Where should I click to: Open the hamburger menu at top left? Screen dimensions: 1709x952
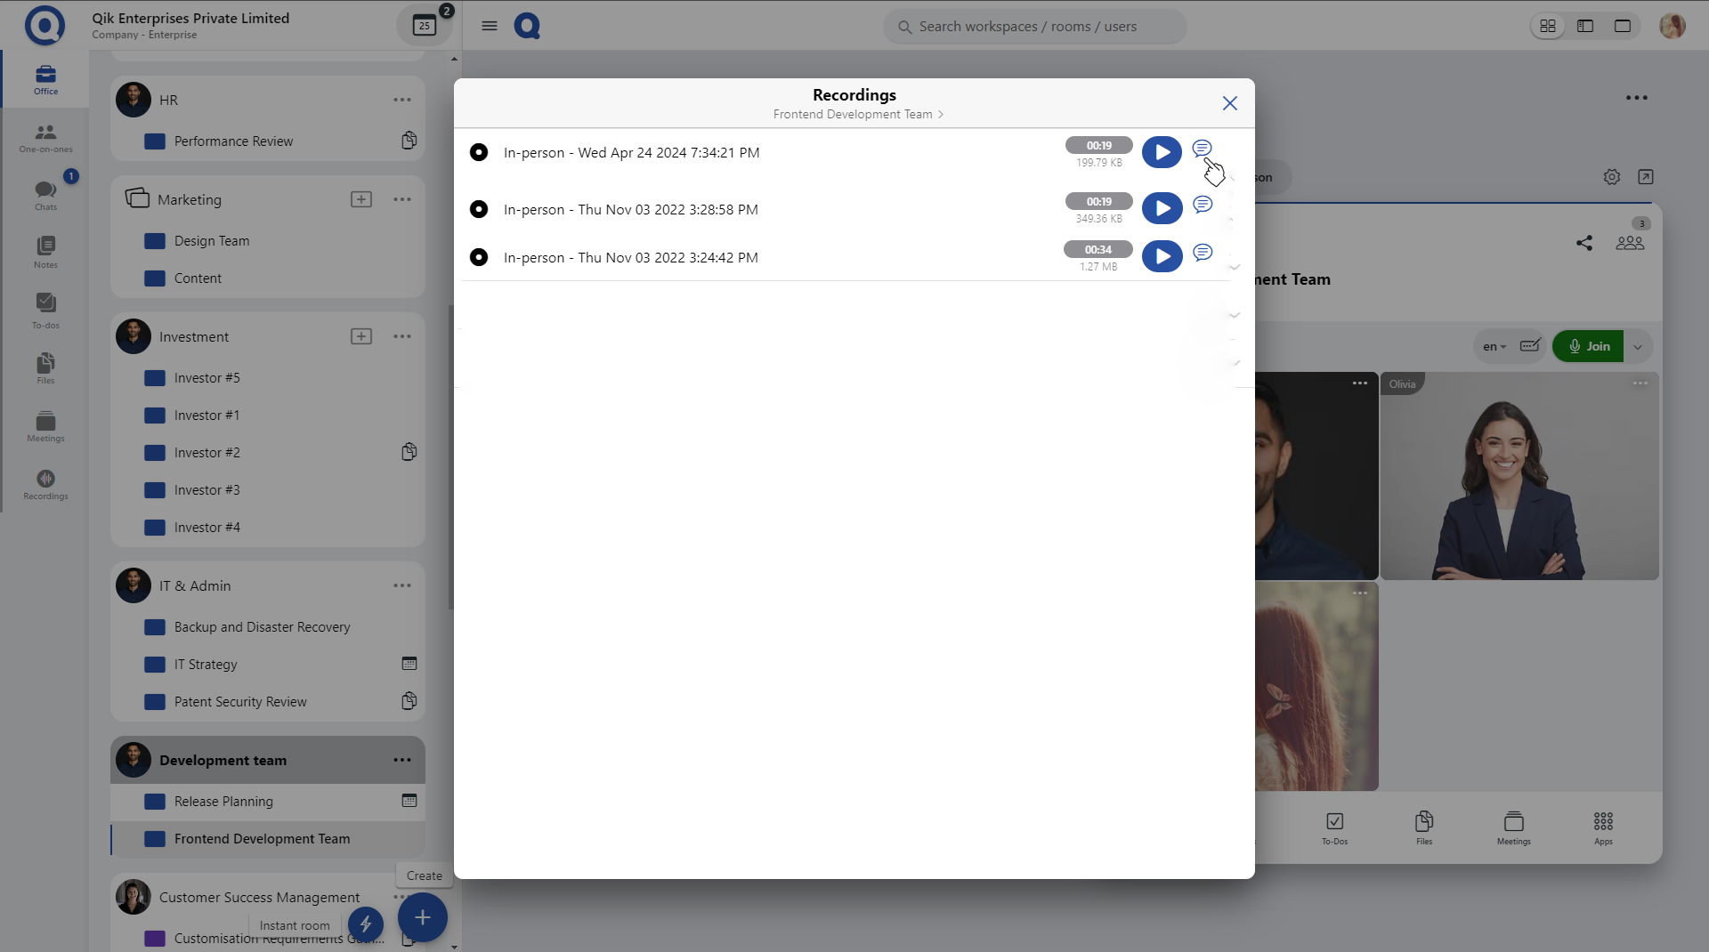pos(489,26)
